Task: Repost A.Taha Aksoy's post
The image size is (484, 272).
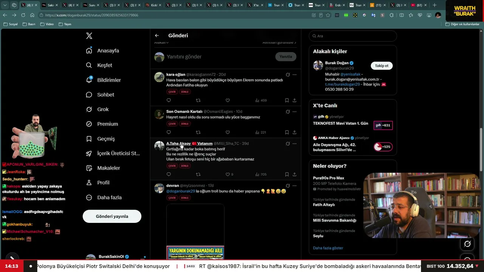Action: coord(198,175)
